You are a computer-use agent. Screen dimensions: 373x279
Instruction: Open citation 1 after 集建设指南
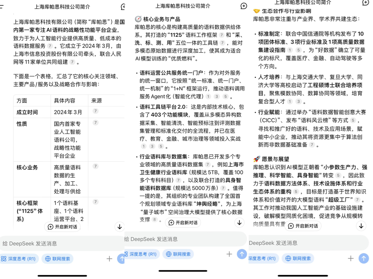click(x=290, y=50)
